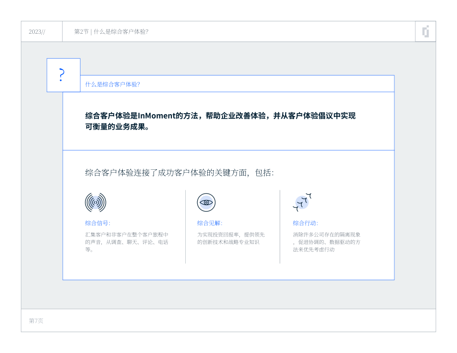This screenshot has width=457, height=353.
Task: Click the InMoment logo icon in header
Action: click(426, 31)
